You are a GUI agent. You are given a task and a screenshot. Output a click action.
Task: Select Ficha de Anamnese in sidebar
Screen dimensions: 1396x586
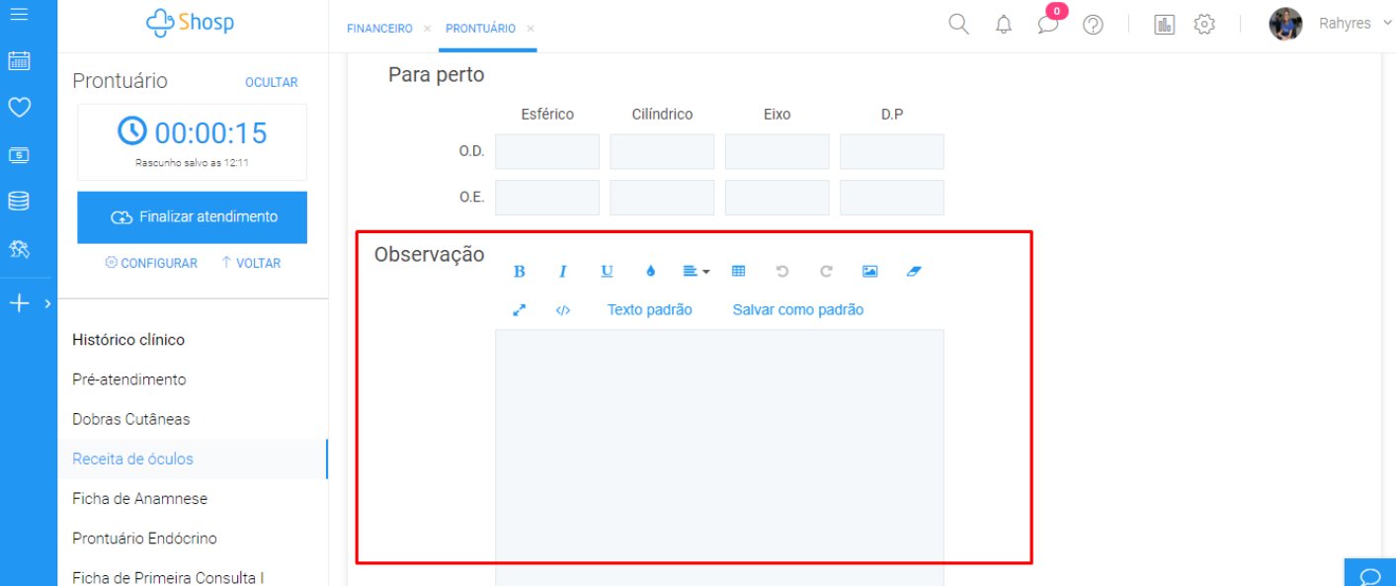pos(140,499)
